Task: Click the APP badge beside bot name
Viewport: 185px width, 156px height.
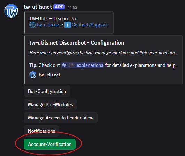Action: coord(59,7)
